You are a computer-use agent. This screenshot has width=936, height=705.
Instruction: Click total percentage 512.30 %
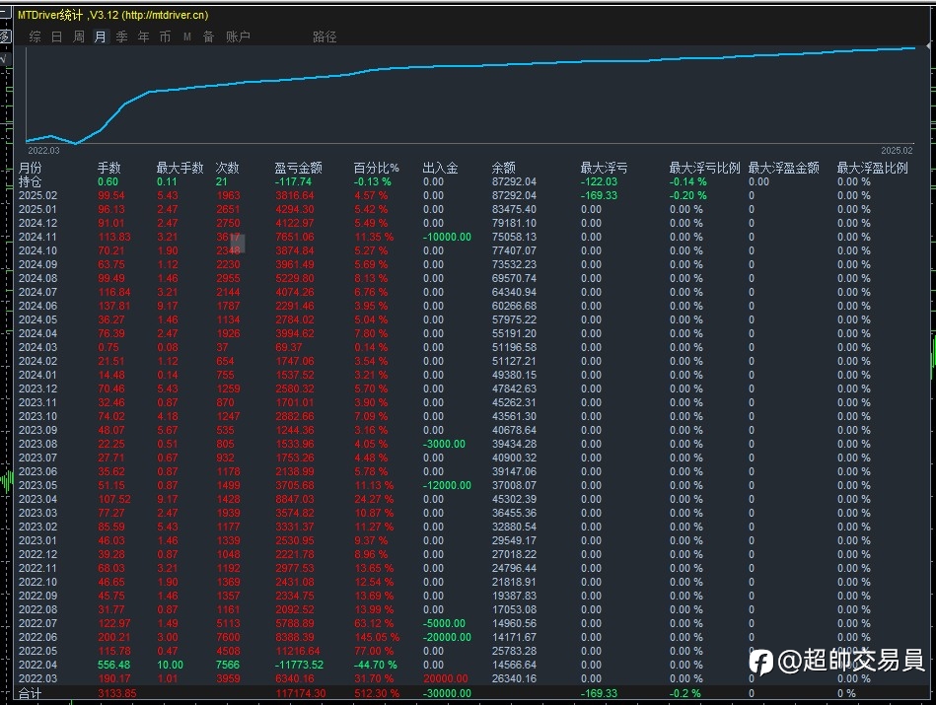377,693
